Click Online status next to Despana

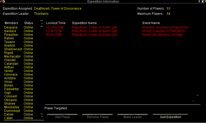pos(28,27)
